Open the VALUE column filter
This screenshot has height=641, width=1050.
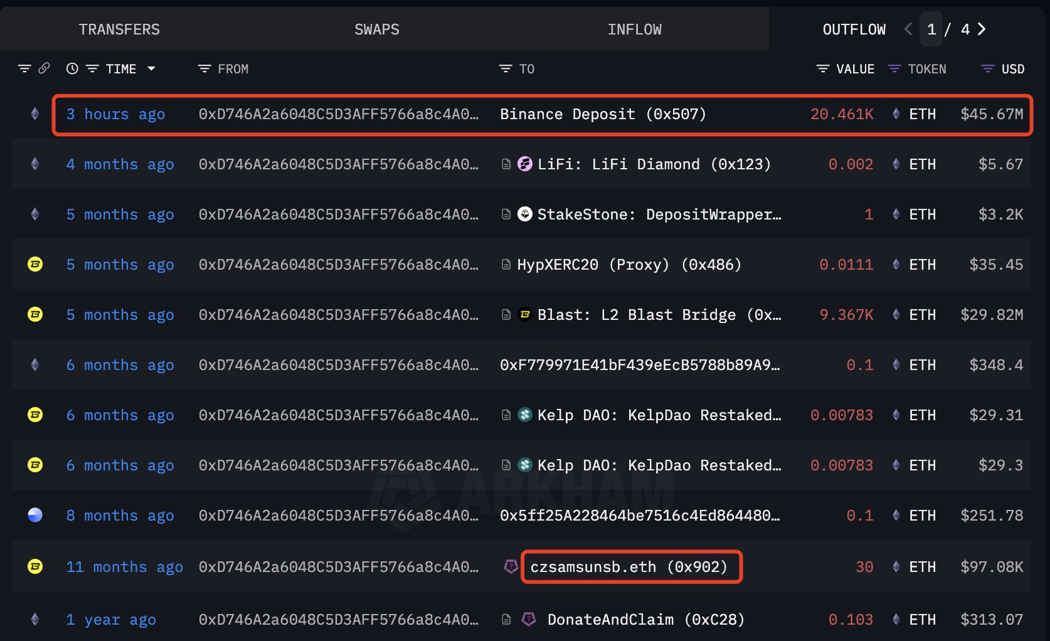click(x=823, y=68)
